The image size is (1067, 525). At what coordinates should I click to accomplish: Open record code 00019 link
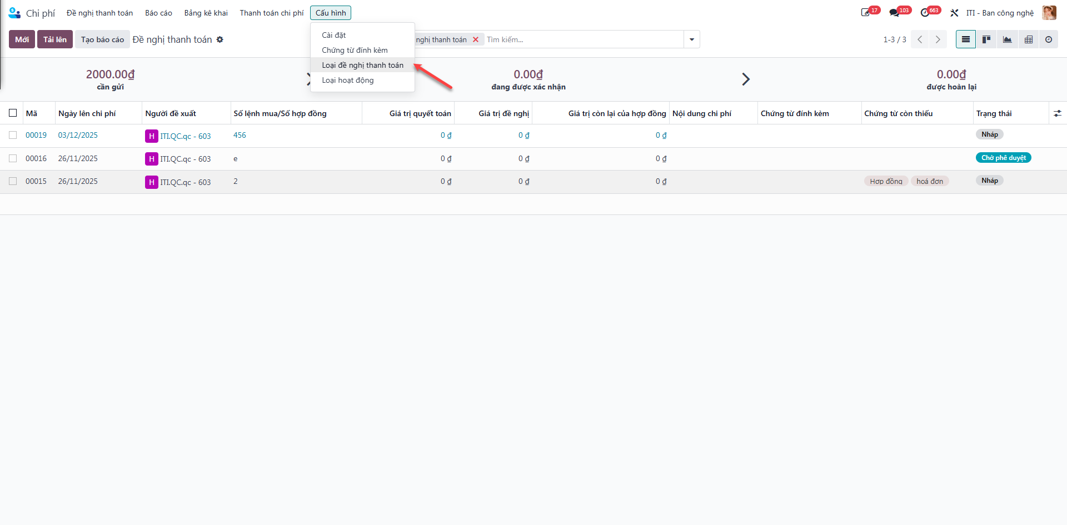coord(36,135)
